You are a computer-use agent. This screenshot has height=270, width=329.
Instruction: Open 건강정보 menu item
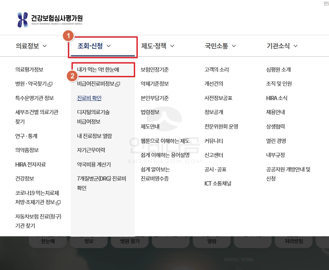25,179
